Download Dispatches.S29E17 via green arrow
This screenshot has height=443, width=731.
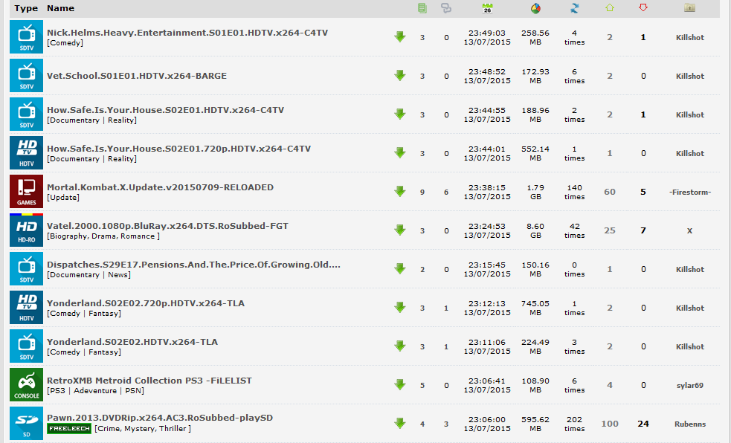(399, 269)
